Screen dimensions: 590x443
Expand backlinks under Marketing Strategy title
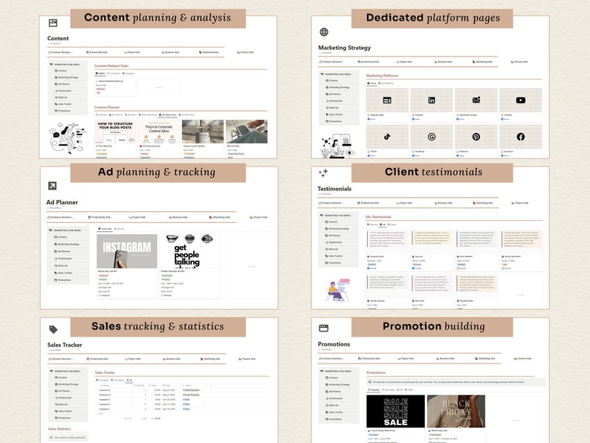tap(326, 53)
